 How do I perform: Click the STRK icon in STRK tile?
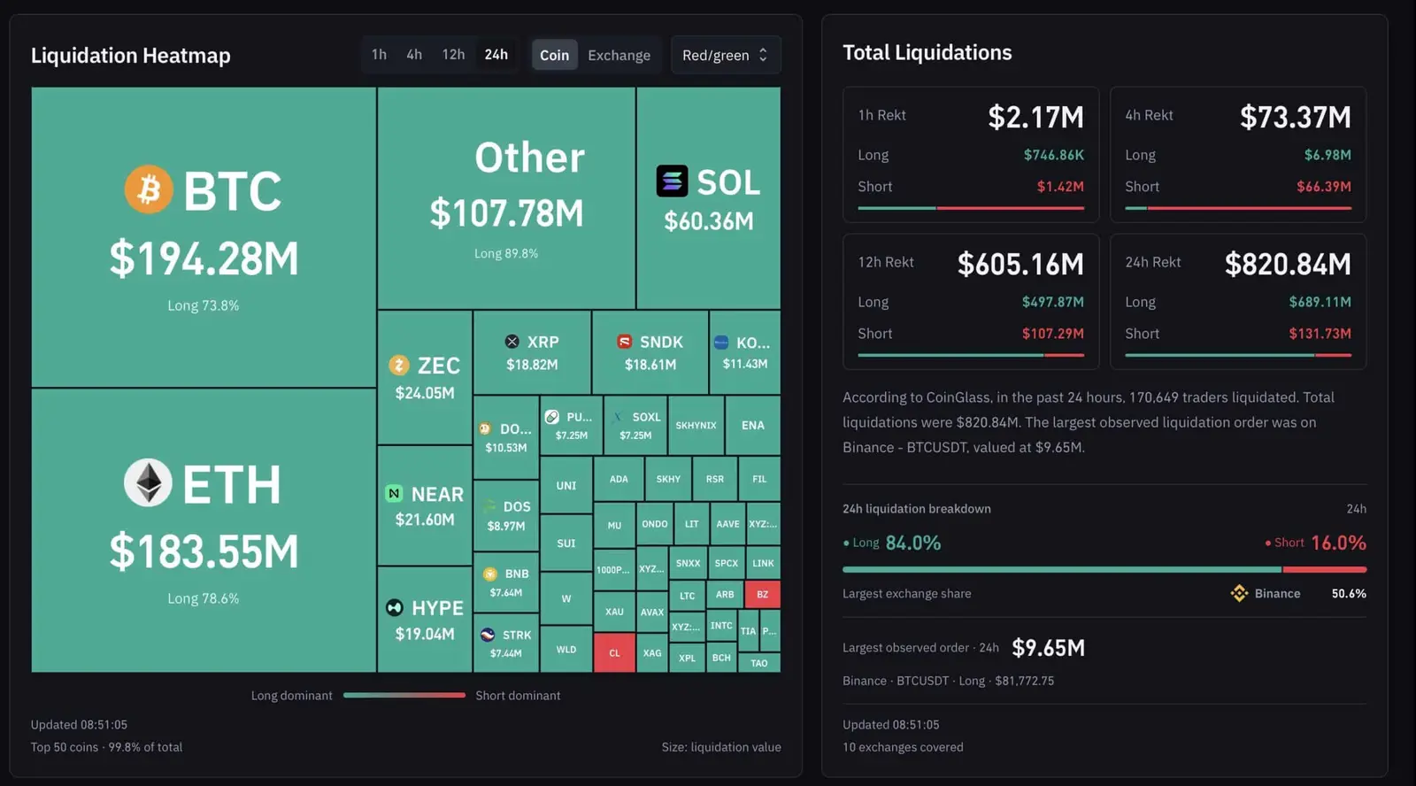pyautogui.click(x=488, y=635)
